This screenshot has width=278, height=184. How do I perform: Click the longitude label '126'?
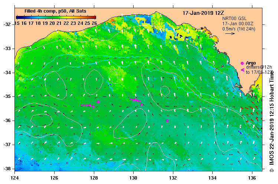coord(54,178)
